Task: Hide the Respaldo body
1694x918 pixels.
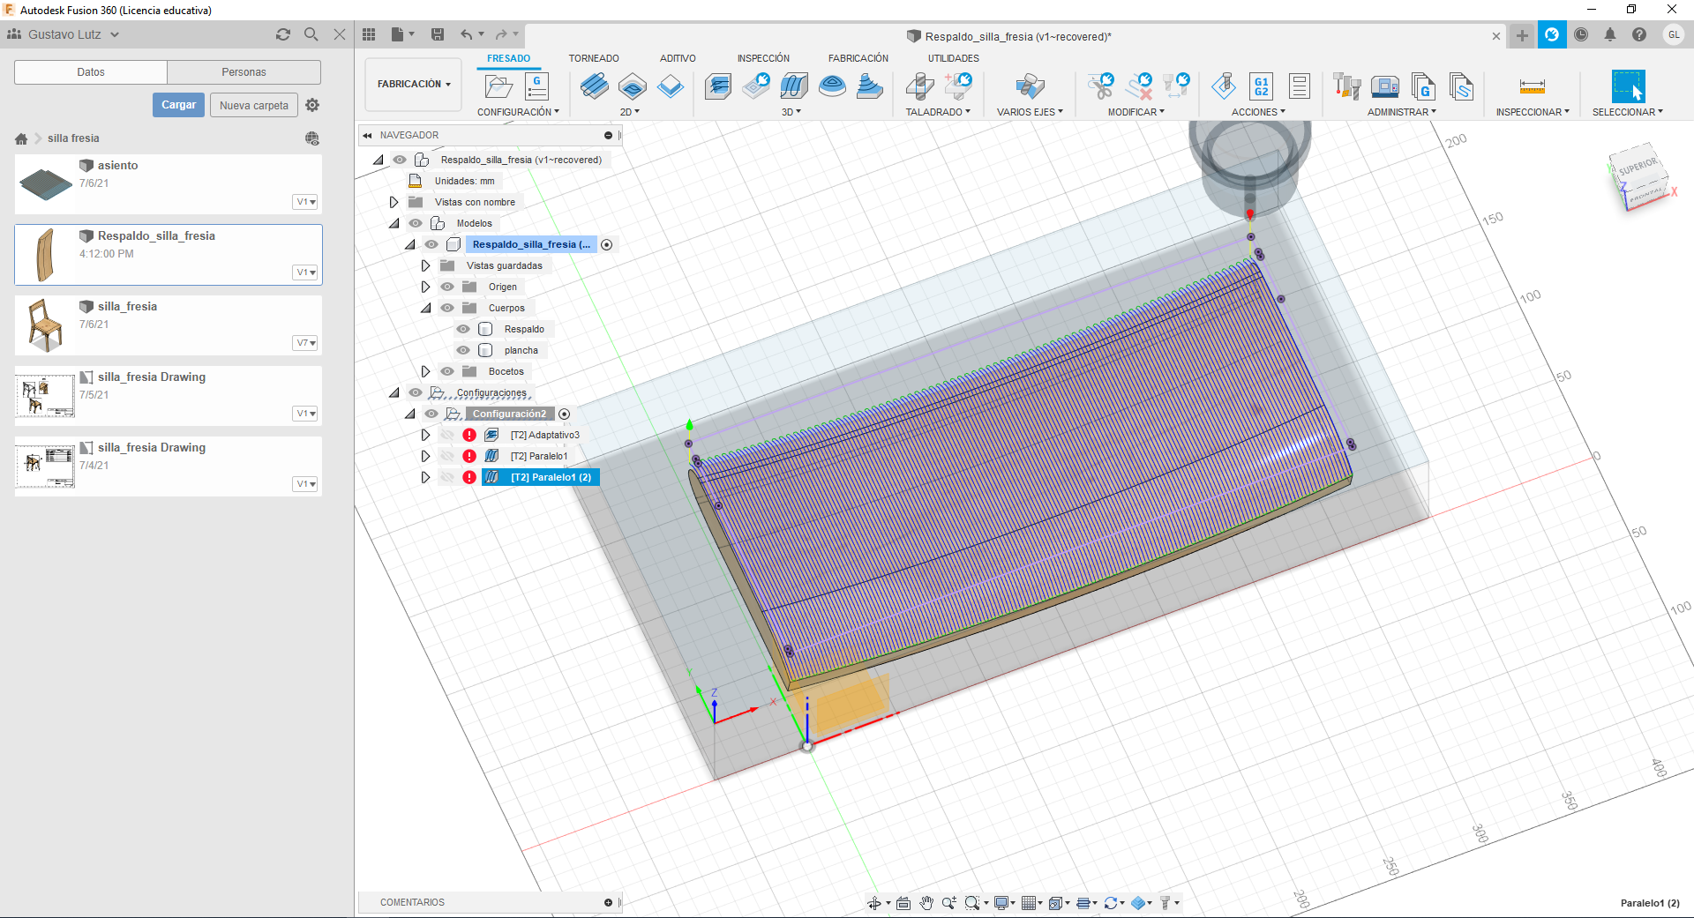Action: click(x=463, y=329)
